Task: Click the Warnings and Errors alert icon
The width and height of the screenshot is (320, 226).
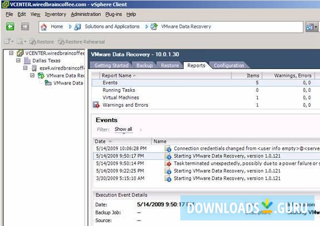Action: (x=96, y=105)
